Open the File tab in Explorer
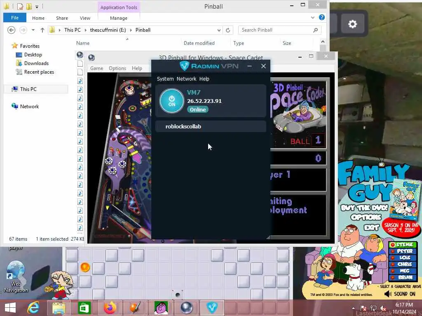 tap(15, 18)
